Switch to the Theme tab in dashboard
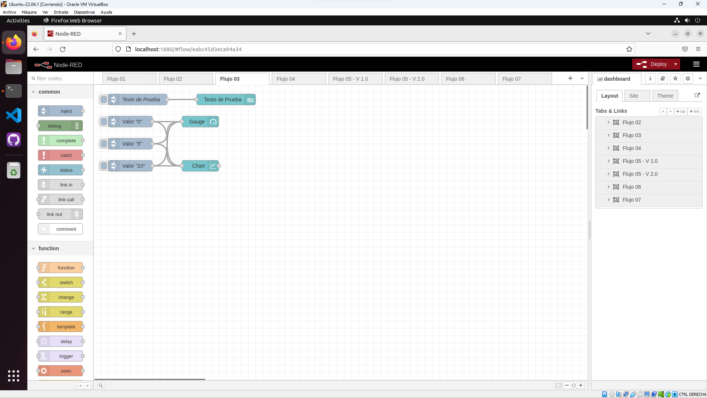Image resolution: width=707 pixels, height=398 pixels. point(665,96)
